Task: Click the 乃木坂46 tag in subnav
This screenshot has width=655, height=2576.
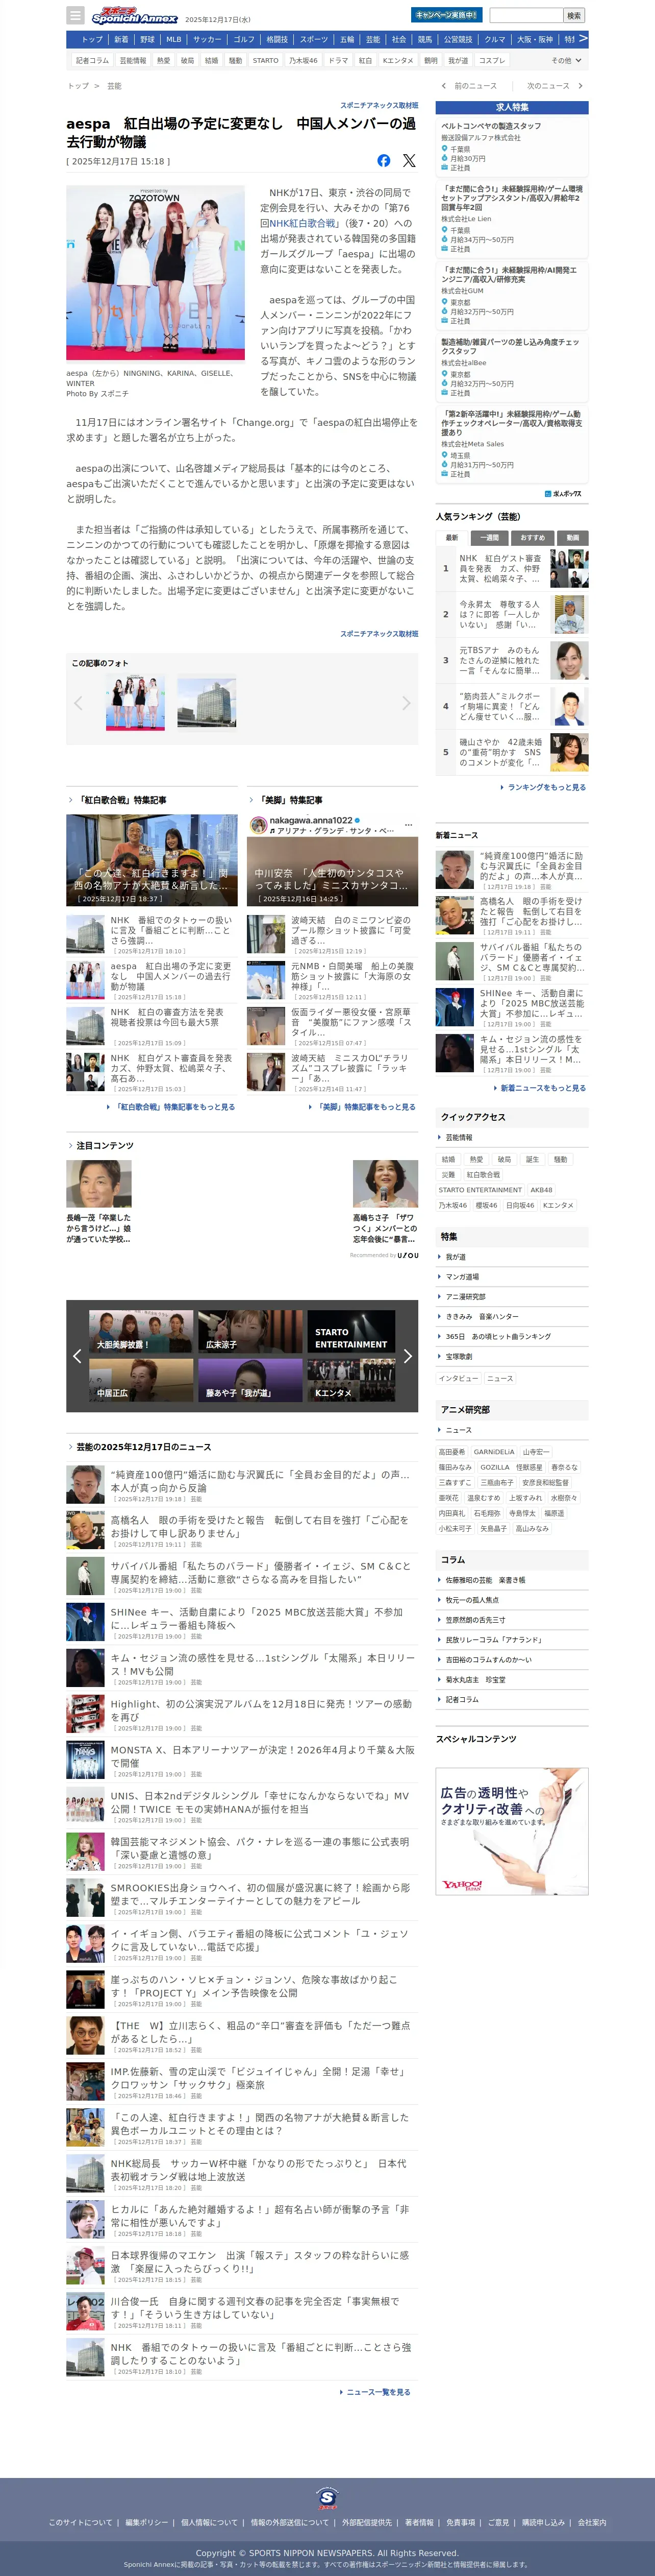Action: coord(304,61)
